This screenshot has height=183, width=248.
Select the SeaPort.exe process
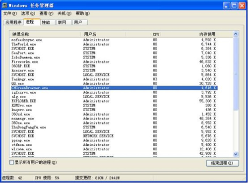(114, 53)
